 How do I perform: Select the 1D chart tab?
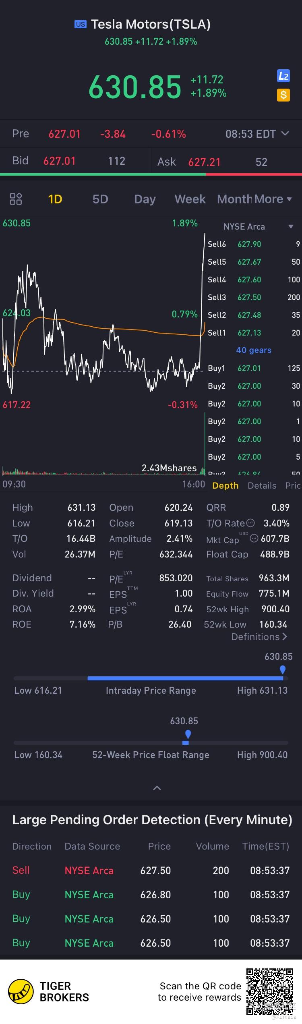point(55,199)
